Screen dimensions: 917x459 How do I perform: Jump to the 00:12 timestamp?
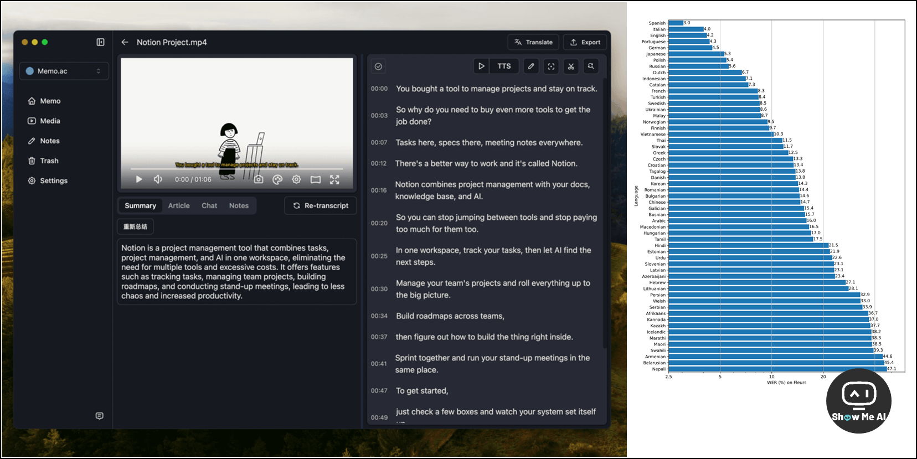click(379, 163)
